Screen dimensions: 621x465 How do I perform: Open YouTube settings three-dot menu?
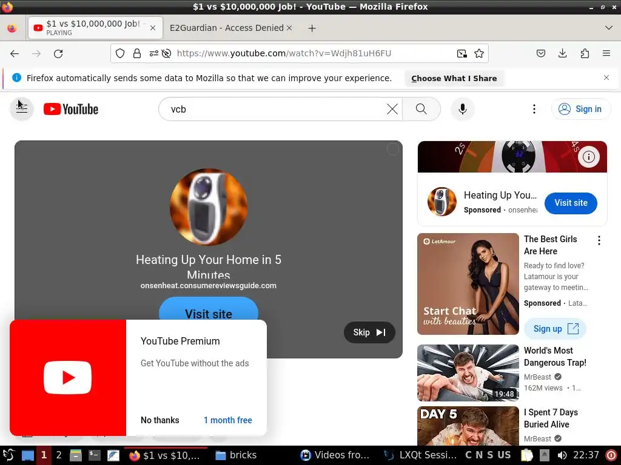[534, 109]
